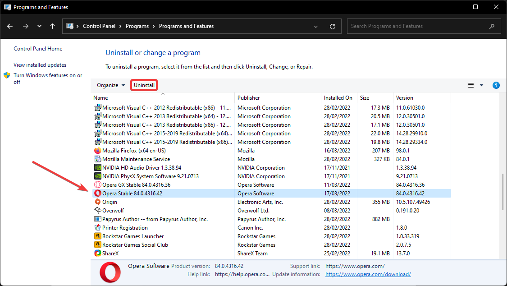Sort by the Installed On column header
507x286 pixels.
click(338, 98)
